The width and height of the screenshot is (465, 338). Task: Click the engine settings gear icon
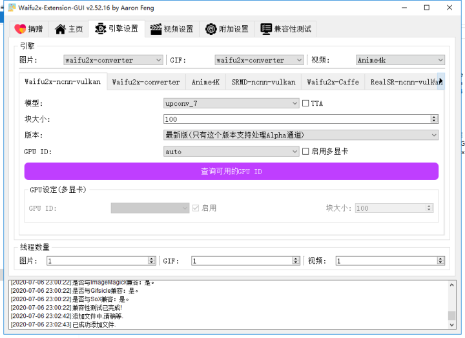click(101, 28)
